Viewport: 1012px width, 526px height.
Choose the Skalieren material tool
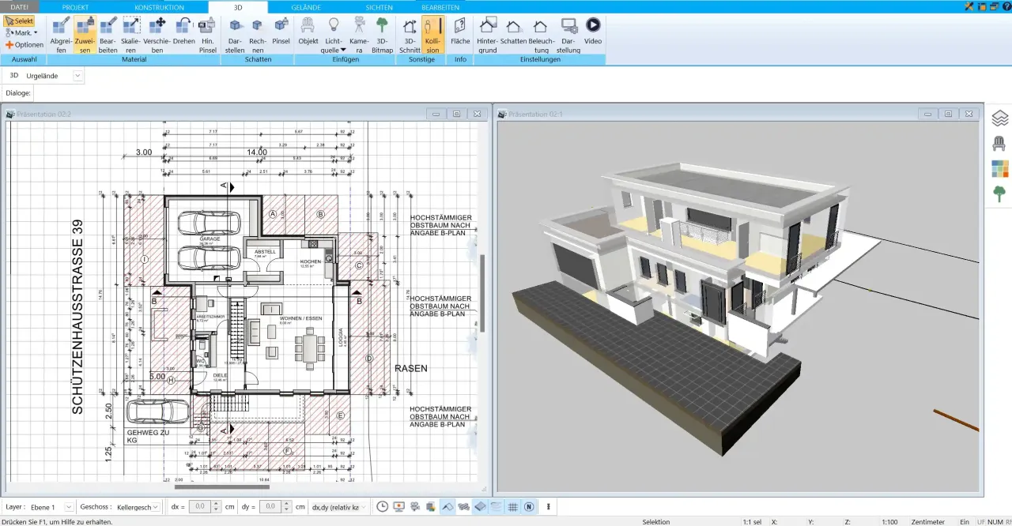pos(131,35)
